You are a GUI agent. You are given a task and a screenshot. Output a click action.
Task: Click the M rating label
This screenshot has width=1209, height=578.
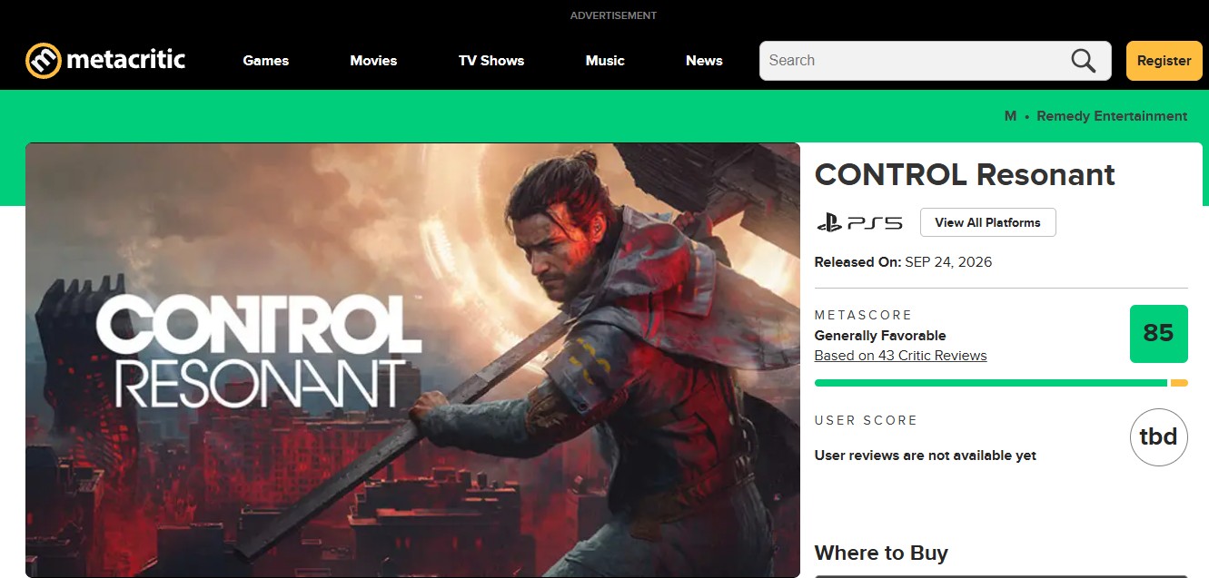pyautogui.click(x=1010, y=116)
